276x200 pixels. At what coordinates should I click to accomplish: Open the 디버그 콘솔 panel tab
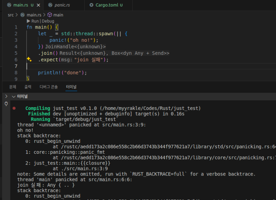(x=49, y=87)
